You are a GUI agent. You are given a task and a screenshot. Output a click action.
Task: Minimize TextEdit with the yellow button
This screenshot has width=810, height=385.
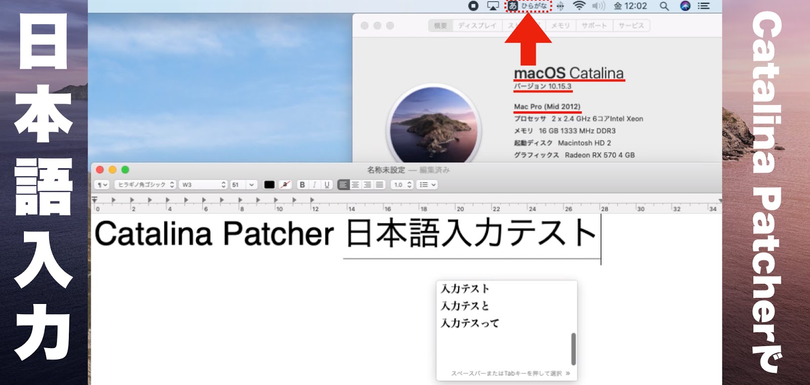(x=112, y=170)
